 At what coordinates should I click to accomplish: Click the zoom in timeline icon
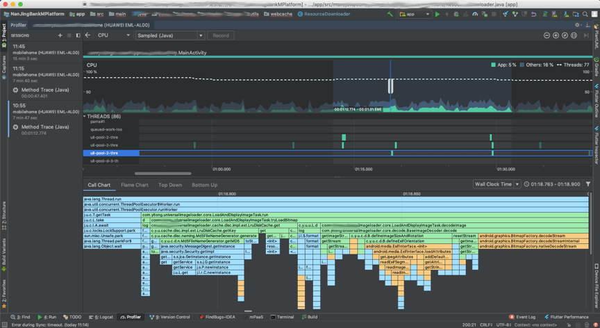(556, 35)
